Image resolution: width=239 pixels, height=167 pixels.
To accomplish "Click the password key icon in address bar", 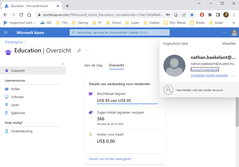I will pos(168,15).
